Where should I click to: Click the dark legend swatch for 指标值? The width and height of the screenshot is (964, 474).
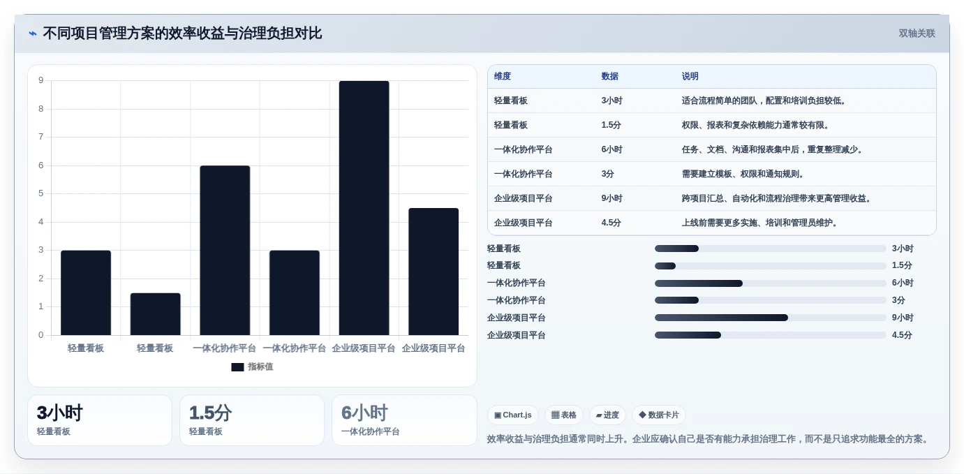click(237, 367)
